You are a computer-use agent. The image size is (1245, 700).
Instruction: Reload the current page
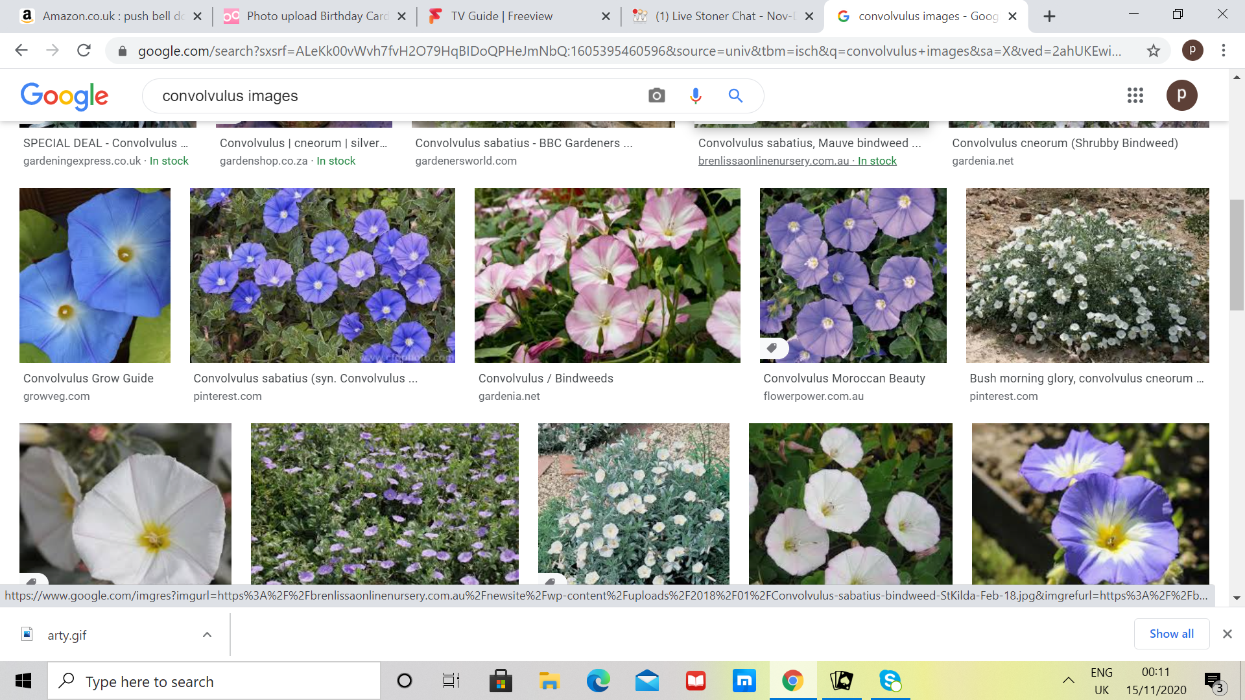click(84, 51)
